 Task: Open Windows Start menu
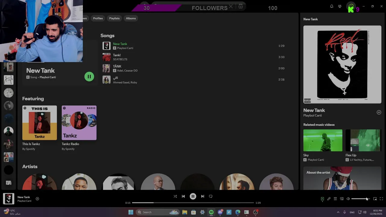(131, 212)
